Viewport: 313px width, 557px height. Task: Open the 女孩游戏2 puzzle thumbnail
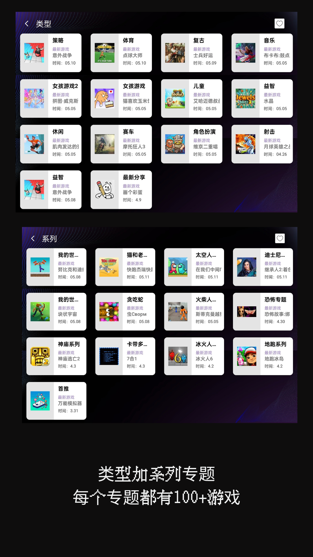point(34,98)
